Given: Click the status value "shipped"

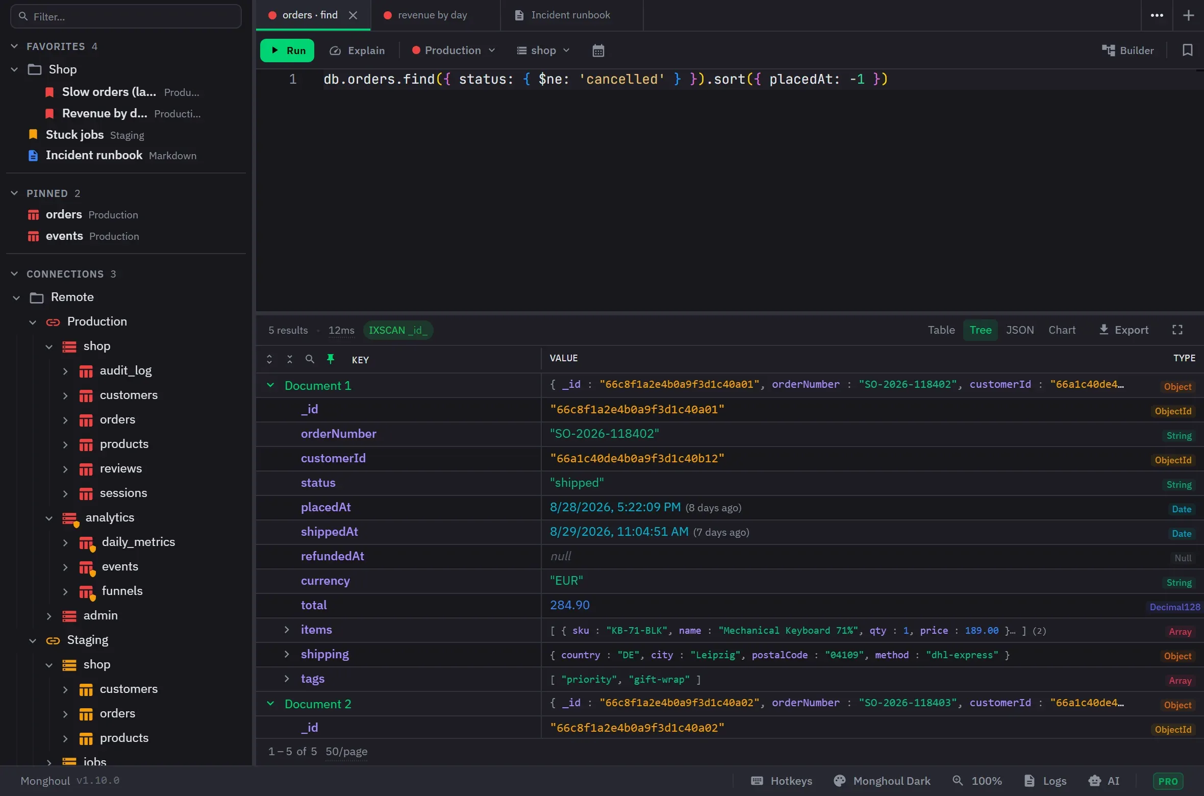Looking at the screenshot, I should click(576, 483).
